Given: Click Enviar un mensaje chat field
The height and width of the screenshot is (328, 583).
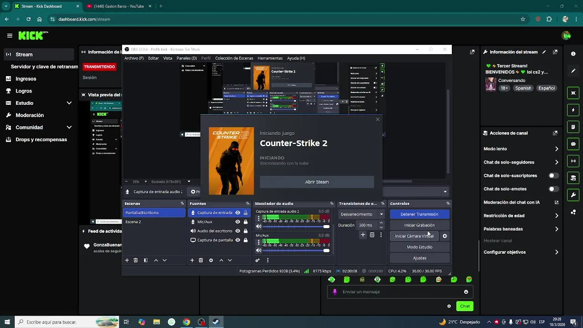Looking at the screenshot, I should click(x=400, y=292).
